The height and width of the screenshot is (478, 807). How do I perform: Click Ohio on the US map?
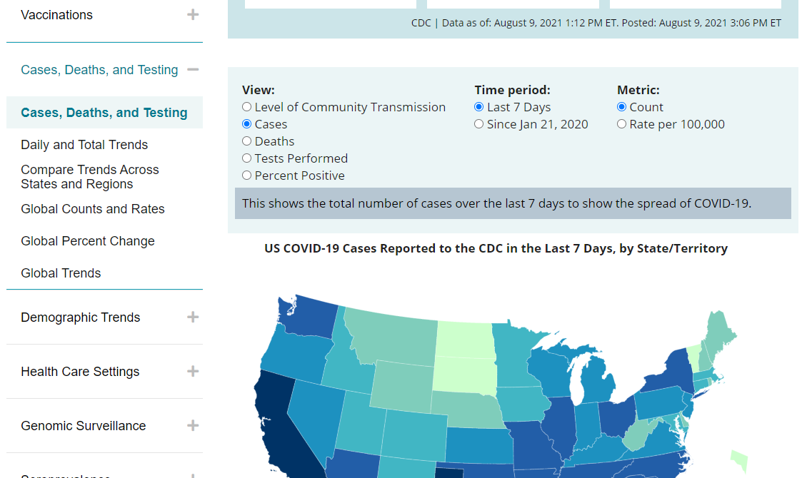[616, 417]
